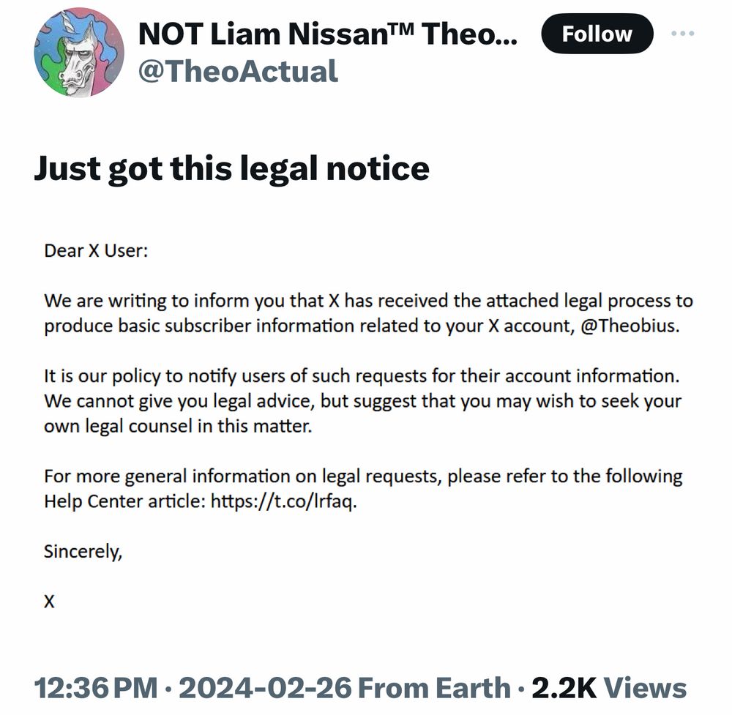The height and width of the screenshot is (715, 732).
Task: Click the 2024-02-26 post date
Action: point(265,688)
